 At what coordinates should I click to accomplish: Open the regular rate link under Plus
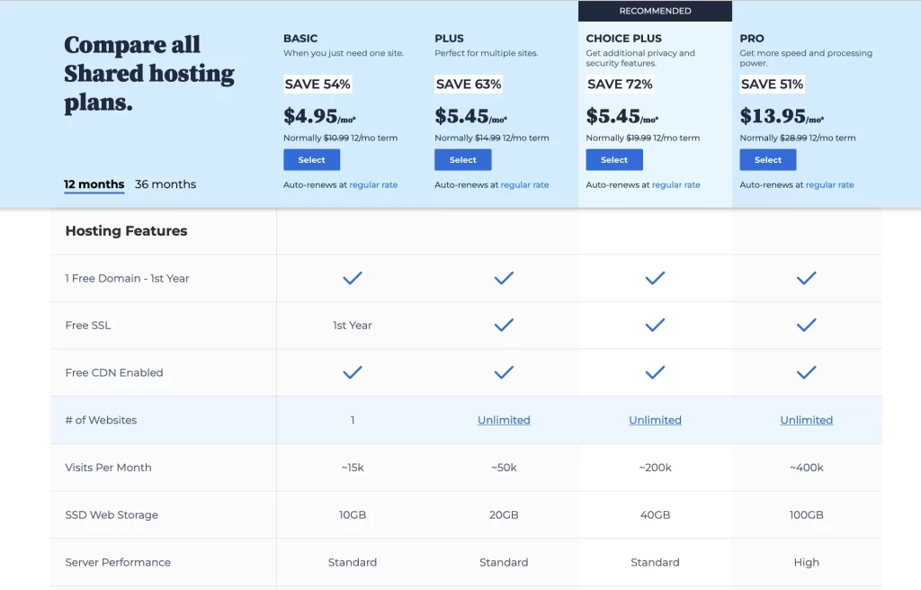point(524,184)
